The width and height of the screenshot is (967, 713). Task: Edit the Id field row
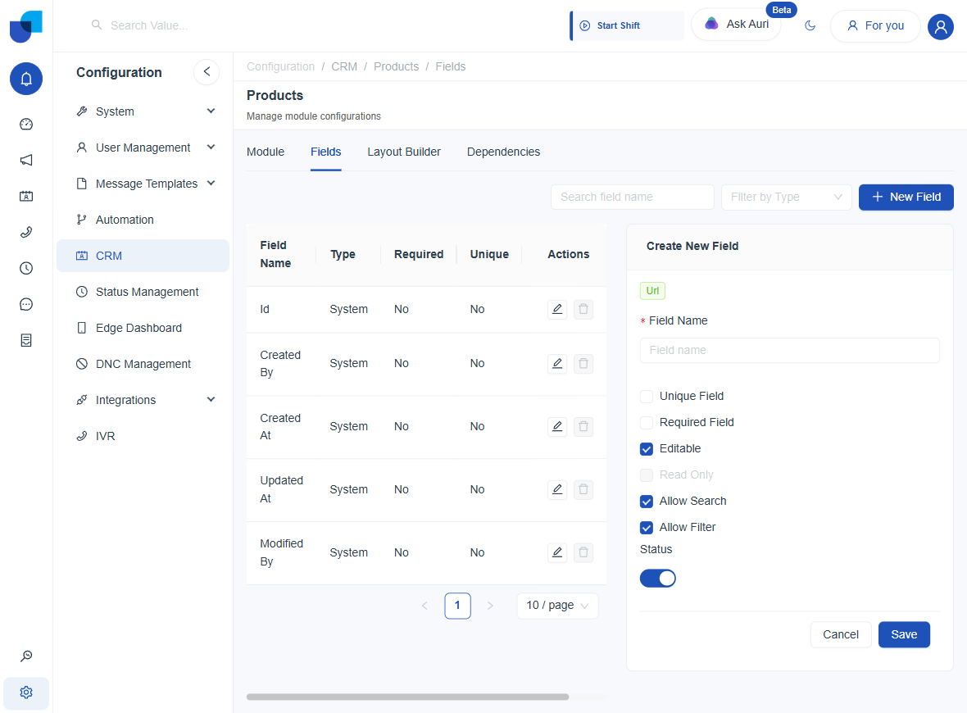point(557,309)
